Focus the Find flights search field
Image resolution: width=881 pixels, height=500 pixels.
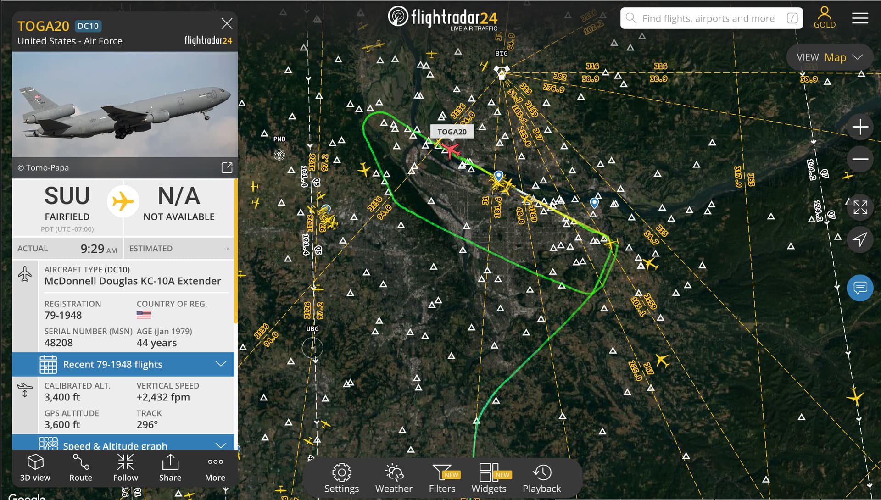pos(712,18)
